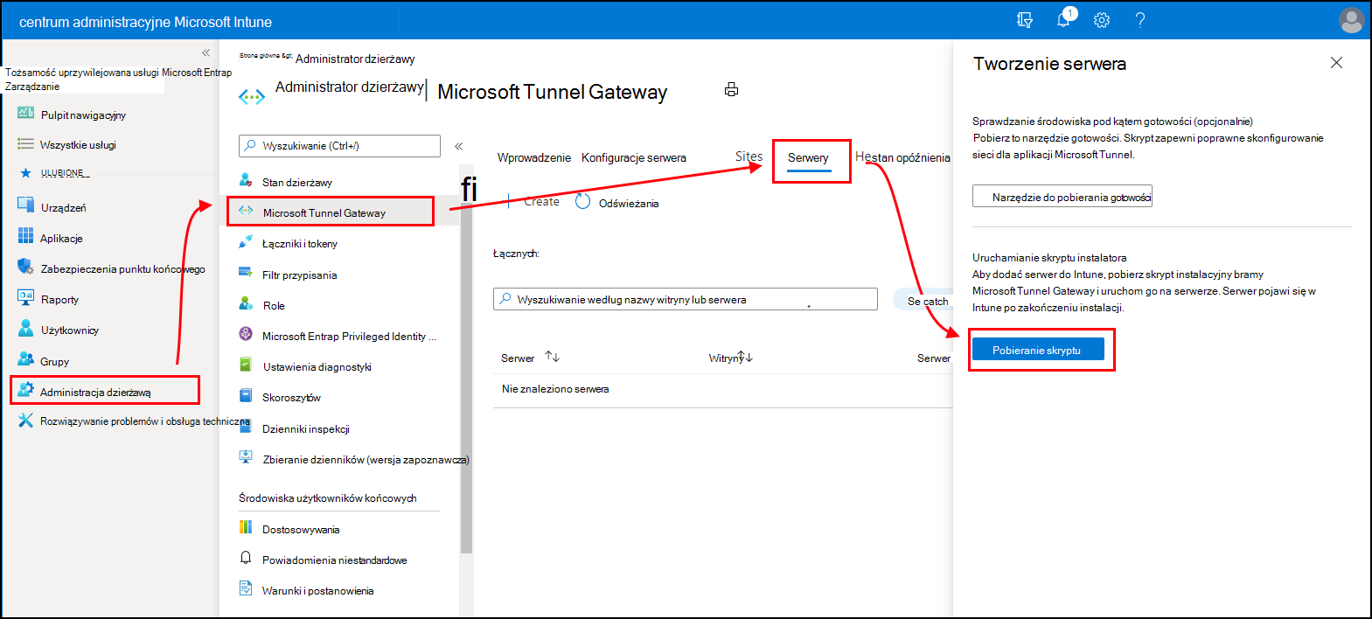
Task: Click the endpoint security shield icon
Action: click(25, 268)
